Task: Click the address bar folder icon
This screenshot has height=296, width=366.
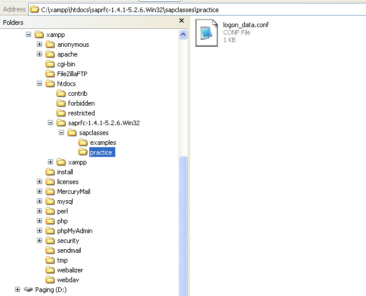Action: tap(35, 9)
